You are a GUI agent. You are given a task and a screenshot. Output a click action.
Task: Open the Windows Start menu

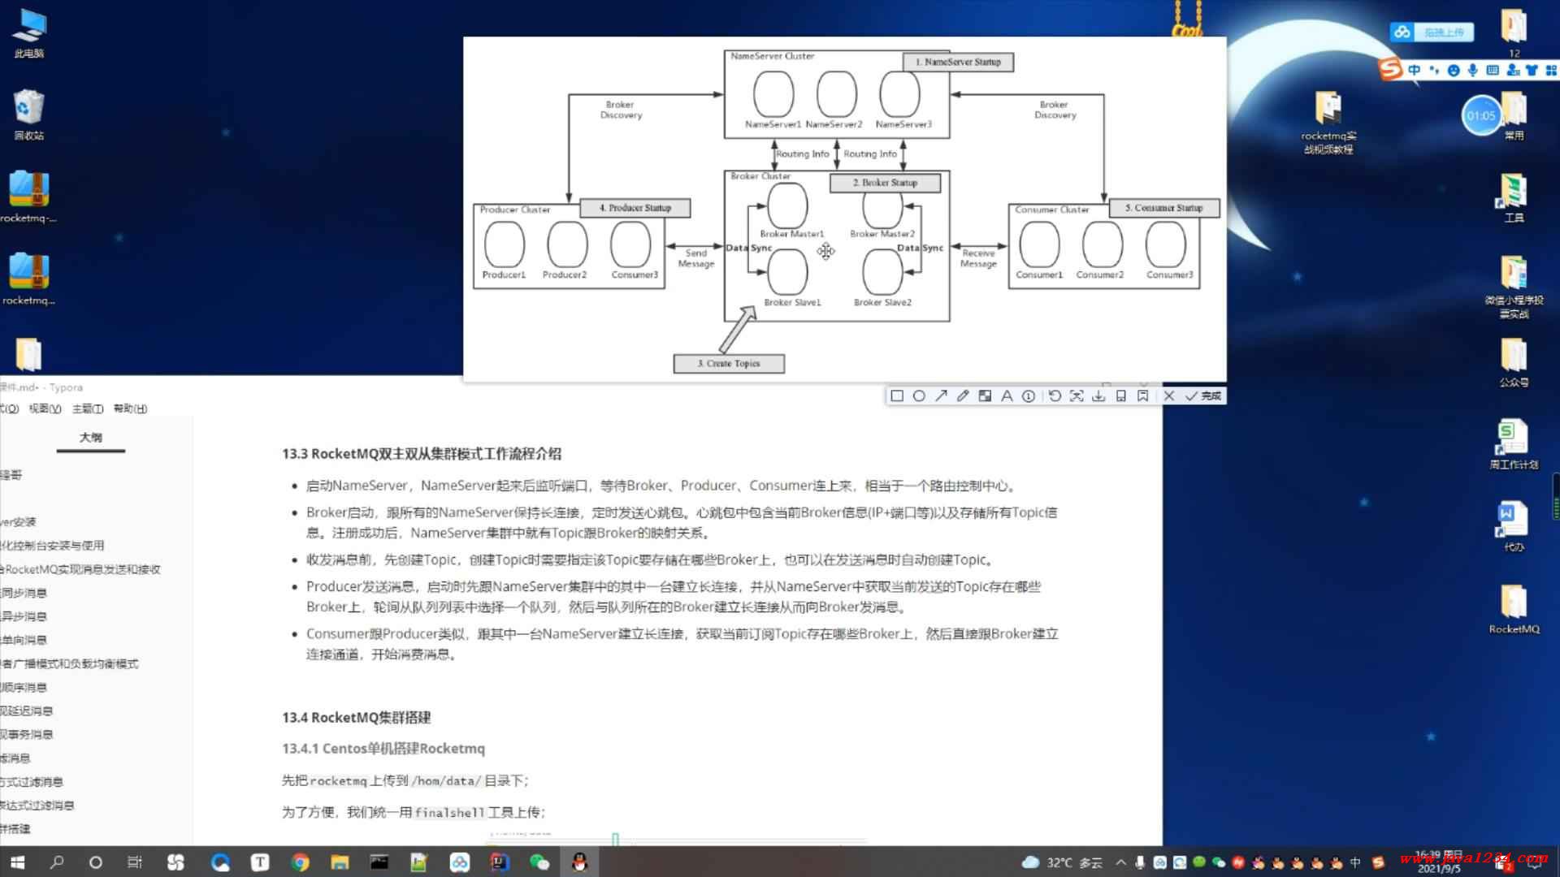pyautogui.click(x=16, y=862)
